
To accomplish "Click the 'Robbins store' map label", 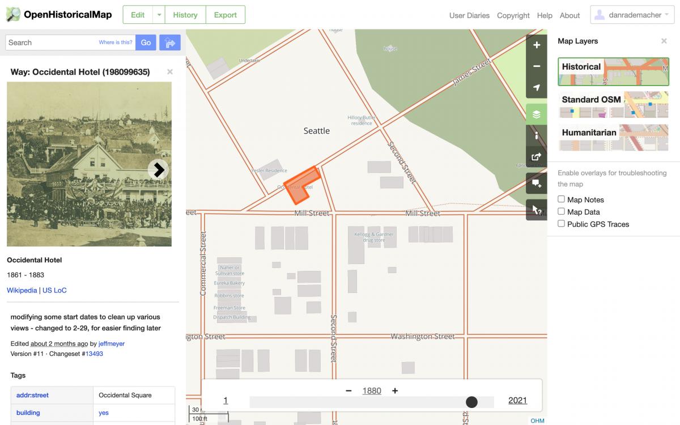I will tap(229, 295).
